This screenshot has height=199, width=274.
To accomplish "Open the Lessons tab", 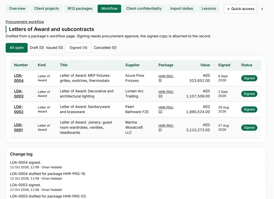I will pos(209,8).
